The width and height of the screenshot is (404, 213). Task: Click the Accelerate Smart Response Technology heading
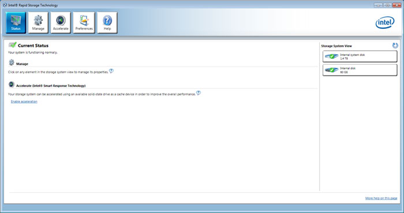[x=51, y=86]
